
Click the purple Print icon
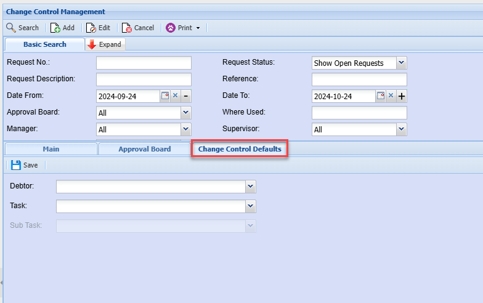[170, 28]
